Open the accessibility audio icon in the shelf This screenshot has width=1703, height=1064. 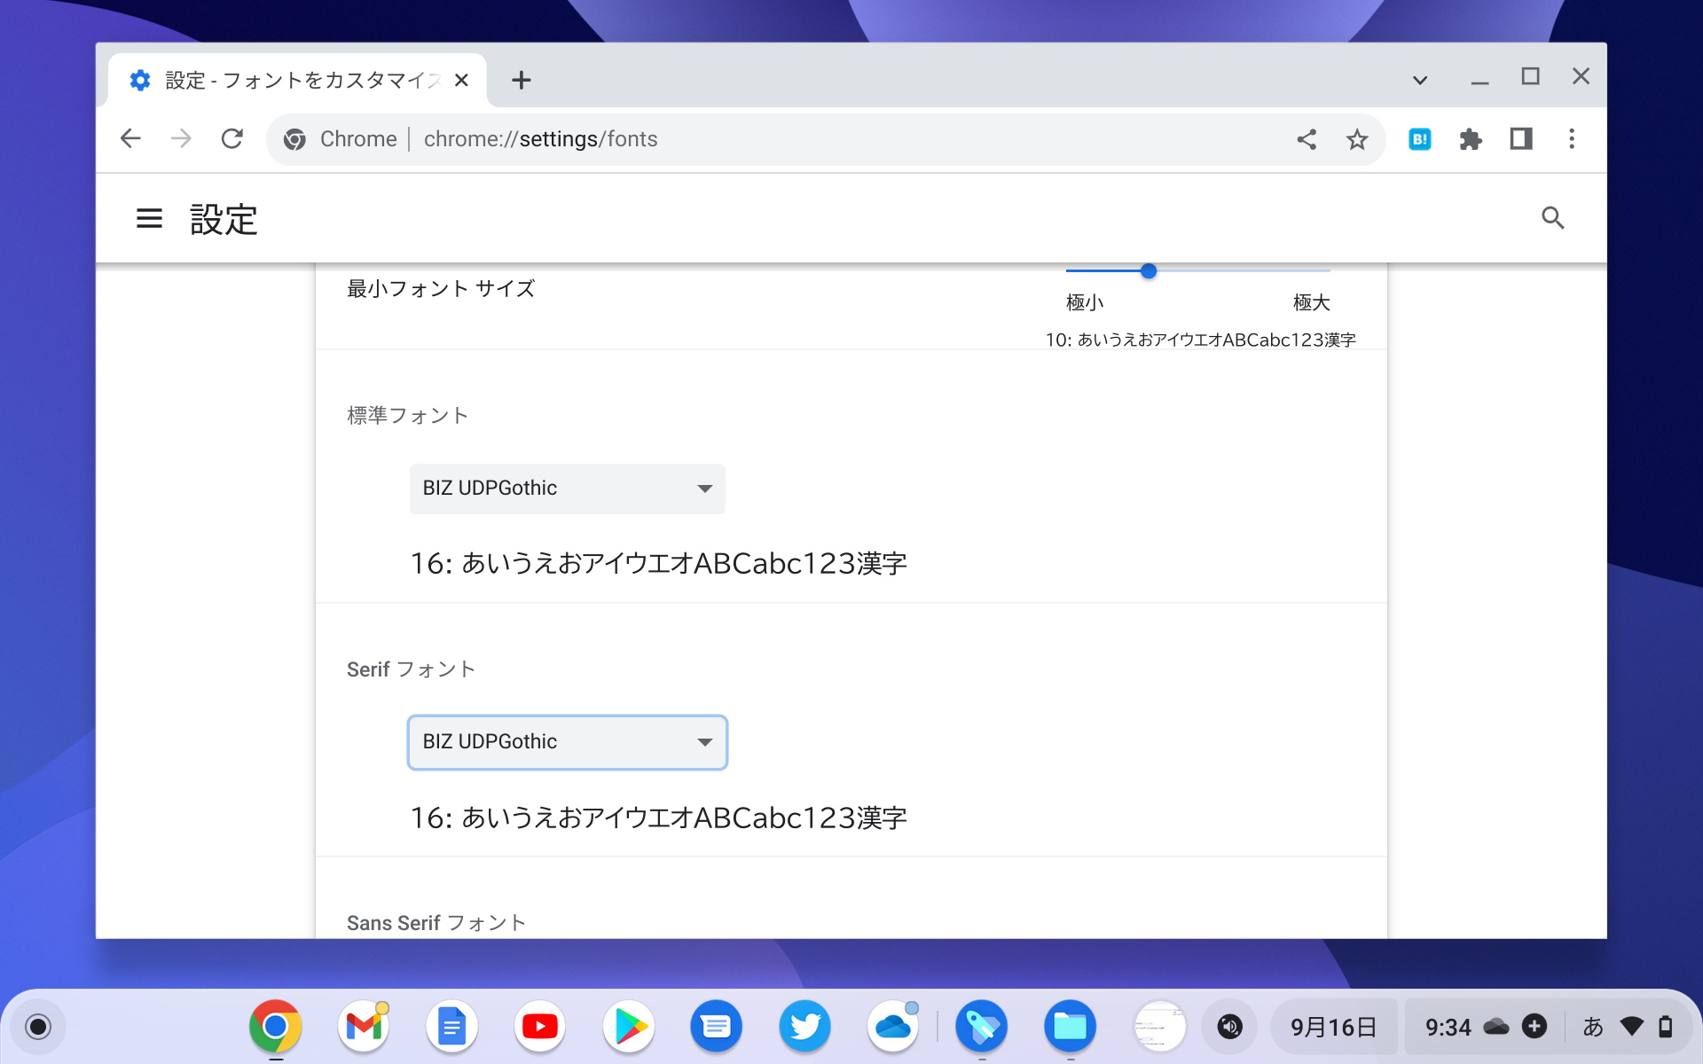[x=1230, y=1026]
